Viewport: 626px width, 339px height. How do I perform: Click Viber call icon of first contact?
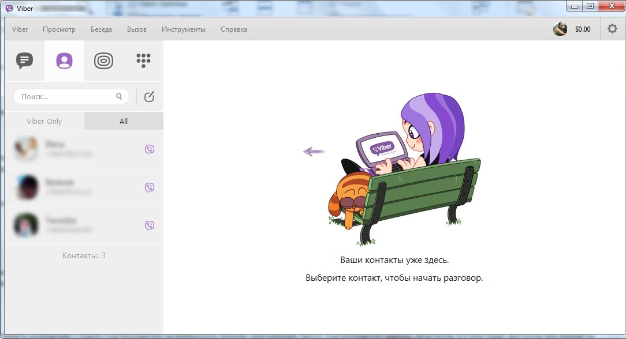pos(150,149)
